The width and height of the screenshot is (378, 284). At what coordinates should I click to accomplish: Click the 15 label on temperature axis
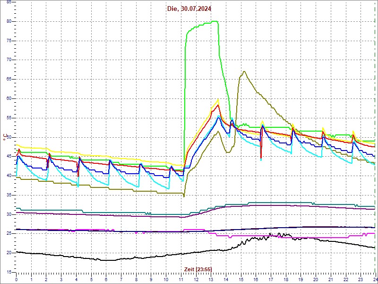(9, 273)
